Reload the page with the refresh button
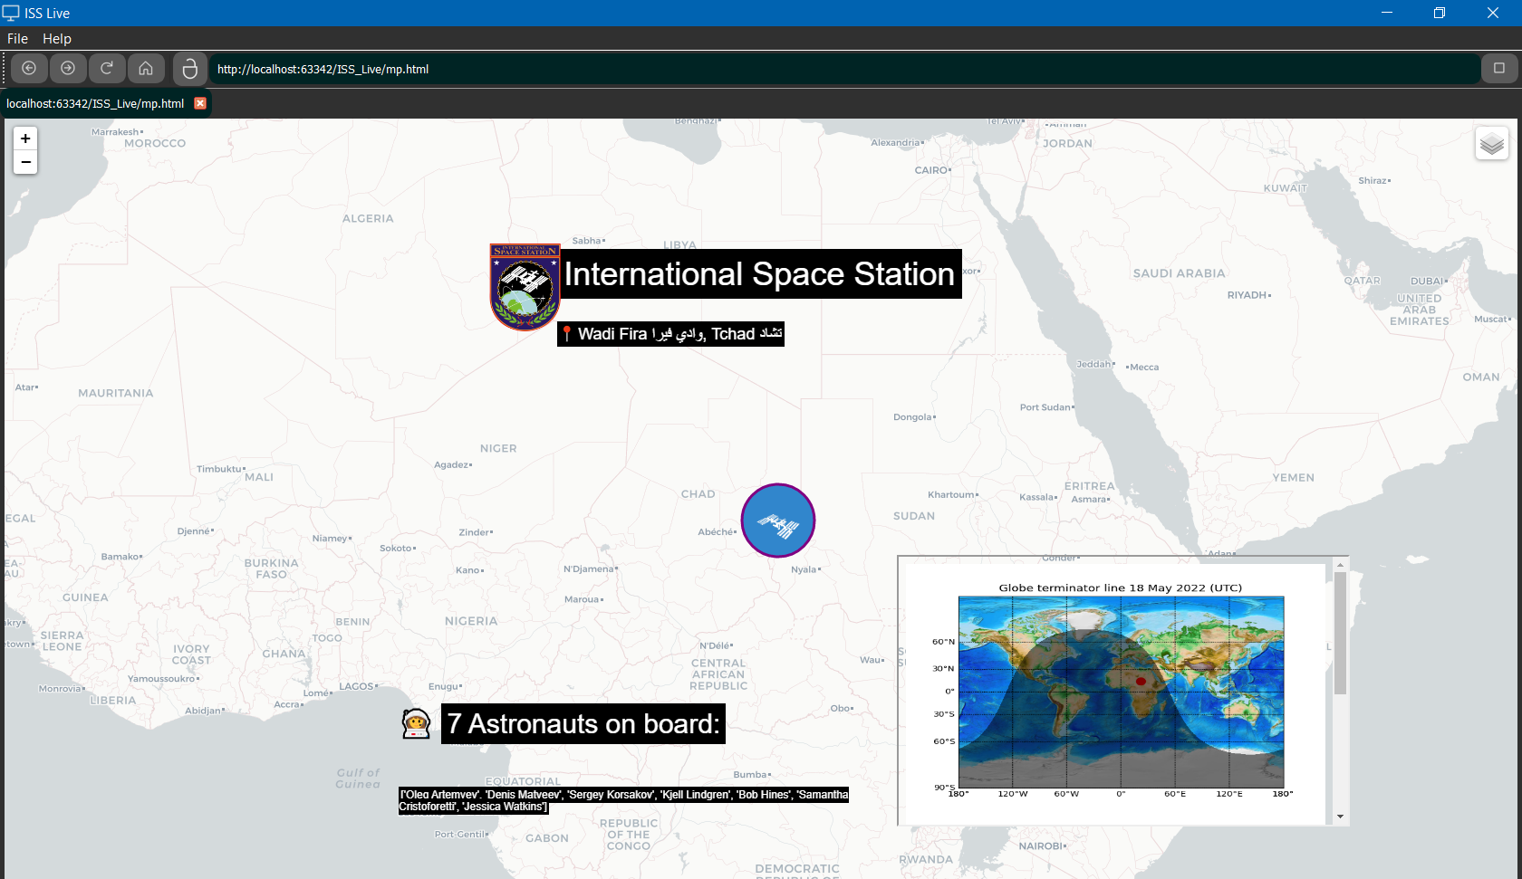The image size is (1522, 879). [x=107, y=68]
